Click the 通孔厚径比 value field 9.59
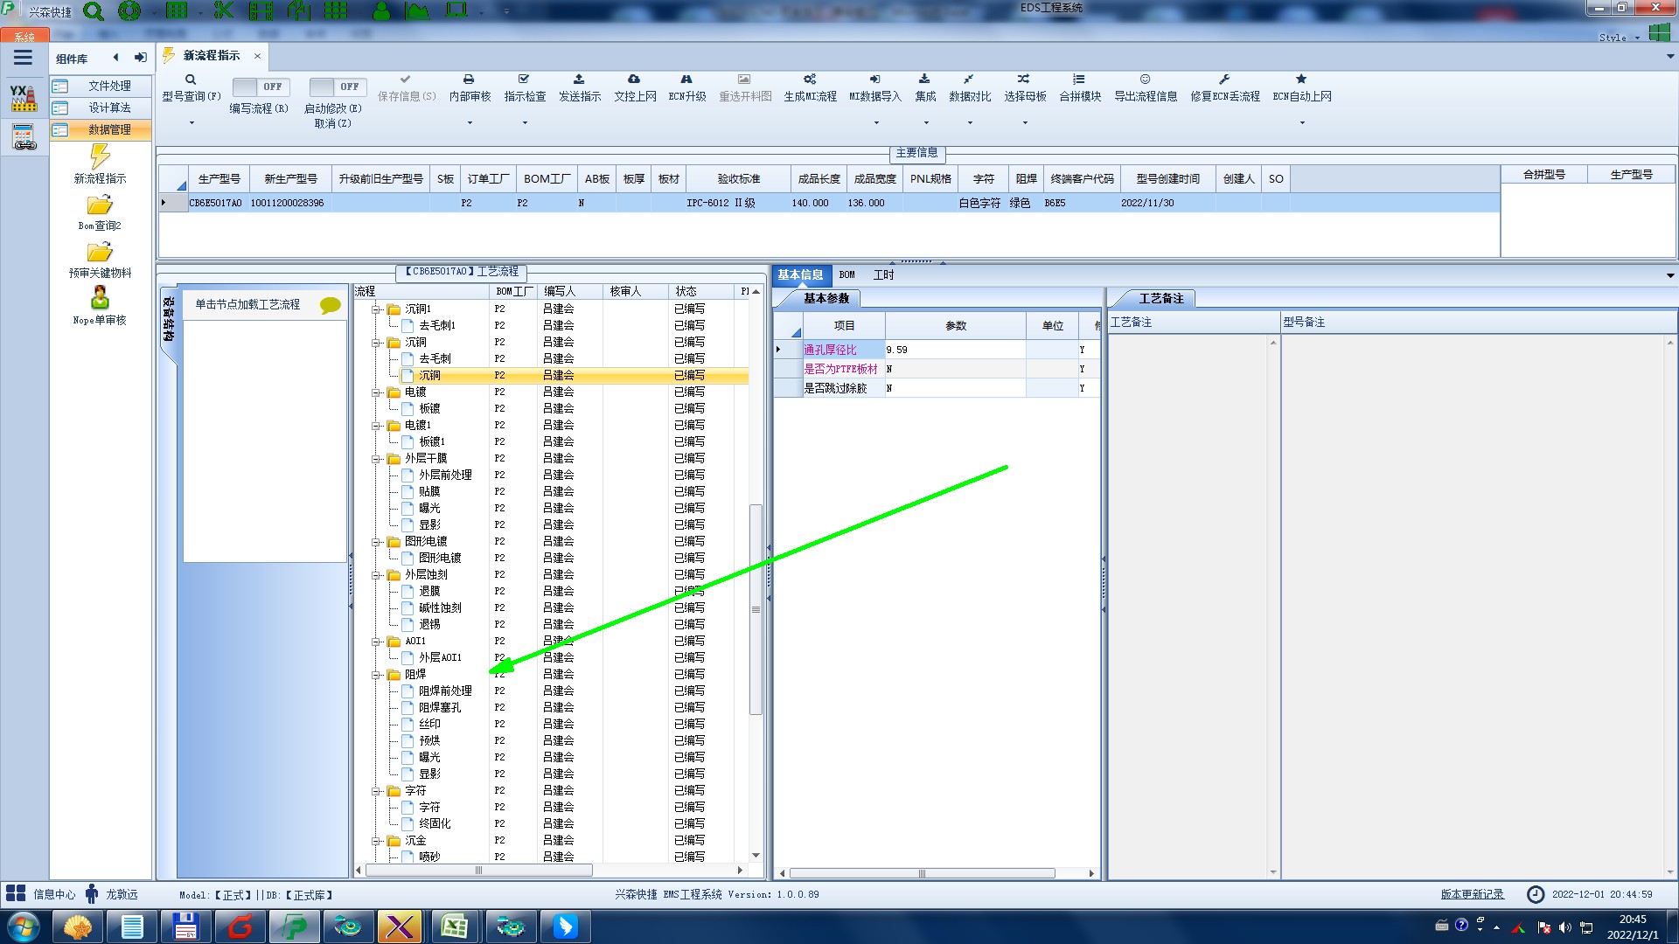1679x944 pixels. coord(953,350)
